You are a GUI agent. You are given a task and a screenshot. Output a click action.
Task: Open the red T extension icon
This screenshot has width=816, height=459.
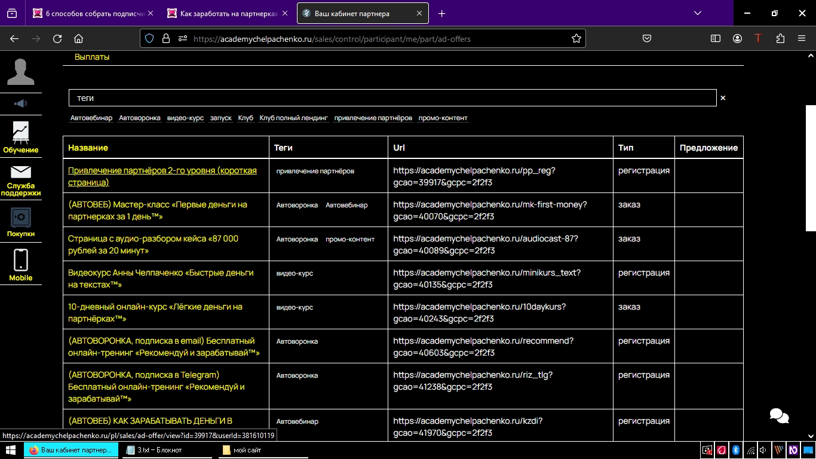pyautogui.click(x=758, y=38)
